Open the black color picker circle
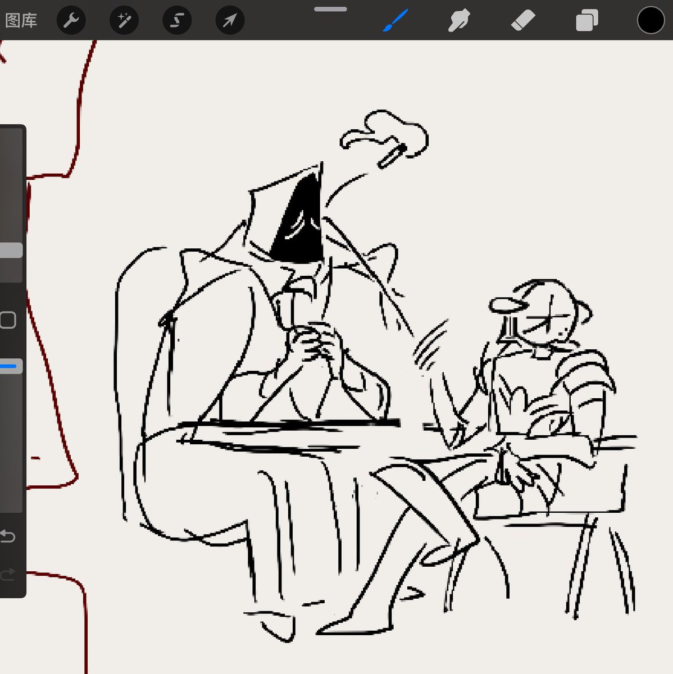 coord(651,20)
